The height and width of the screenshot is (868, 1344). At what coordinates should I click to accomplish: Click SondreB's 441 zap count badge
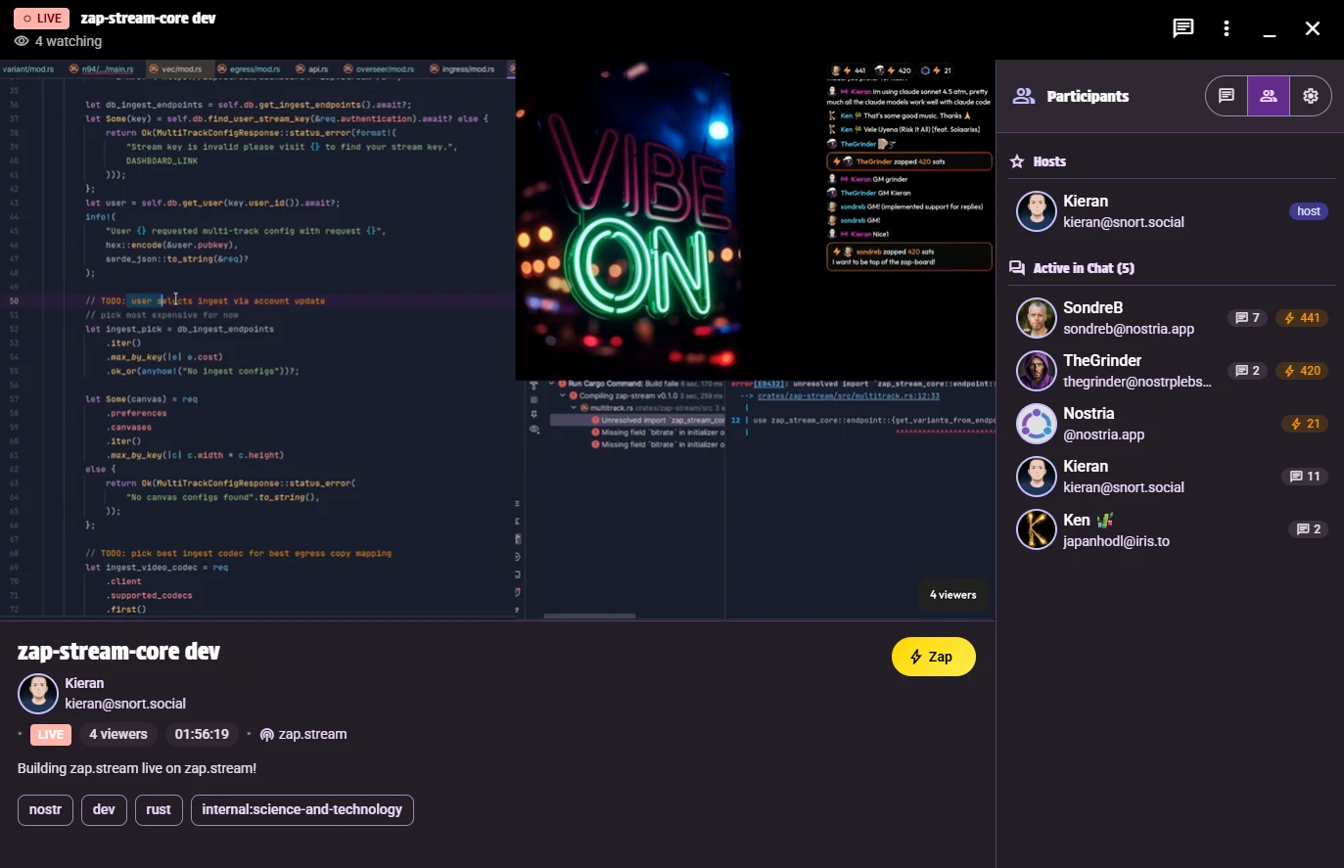(1303, 318)
